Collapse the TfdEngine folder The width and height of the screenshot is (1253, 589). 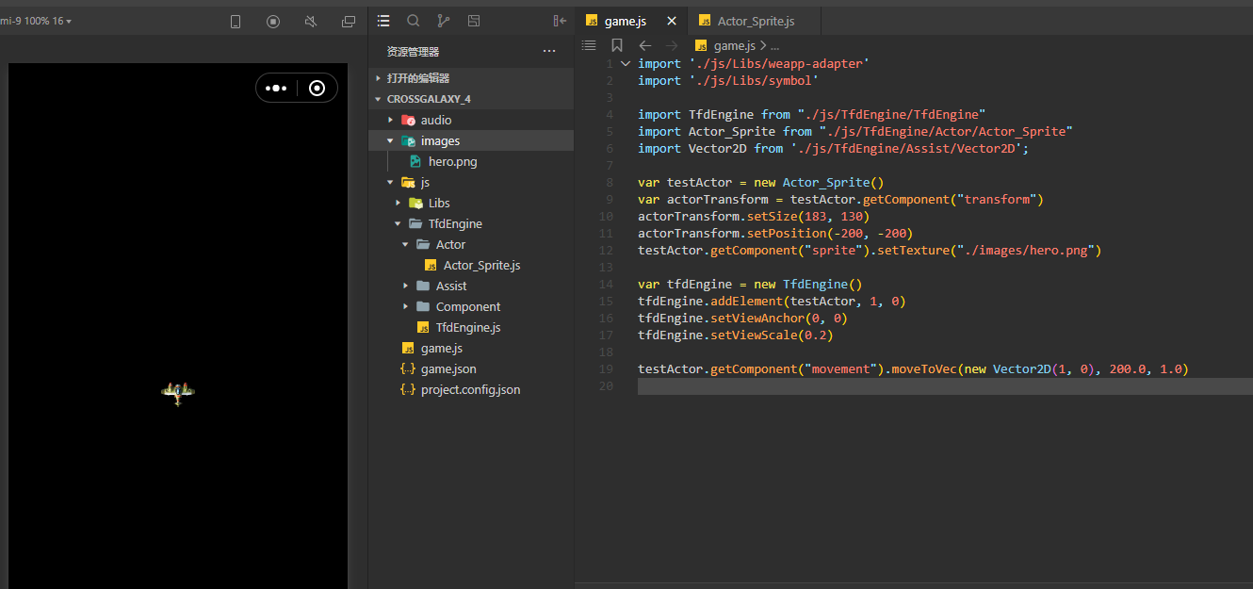pyautogui.click(x=471, y=223)
